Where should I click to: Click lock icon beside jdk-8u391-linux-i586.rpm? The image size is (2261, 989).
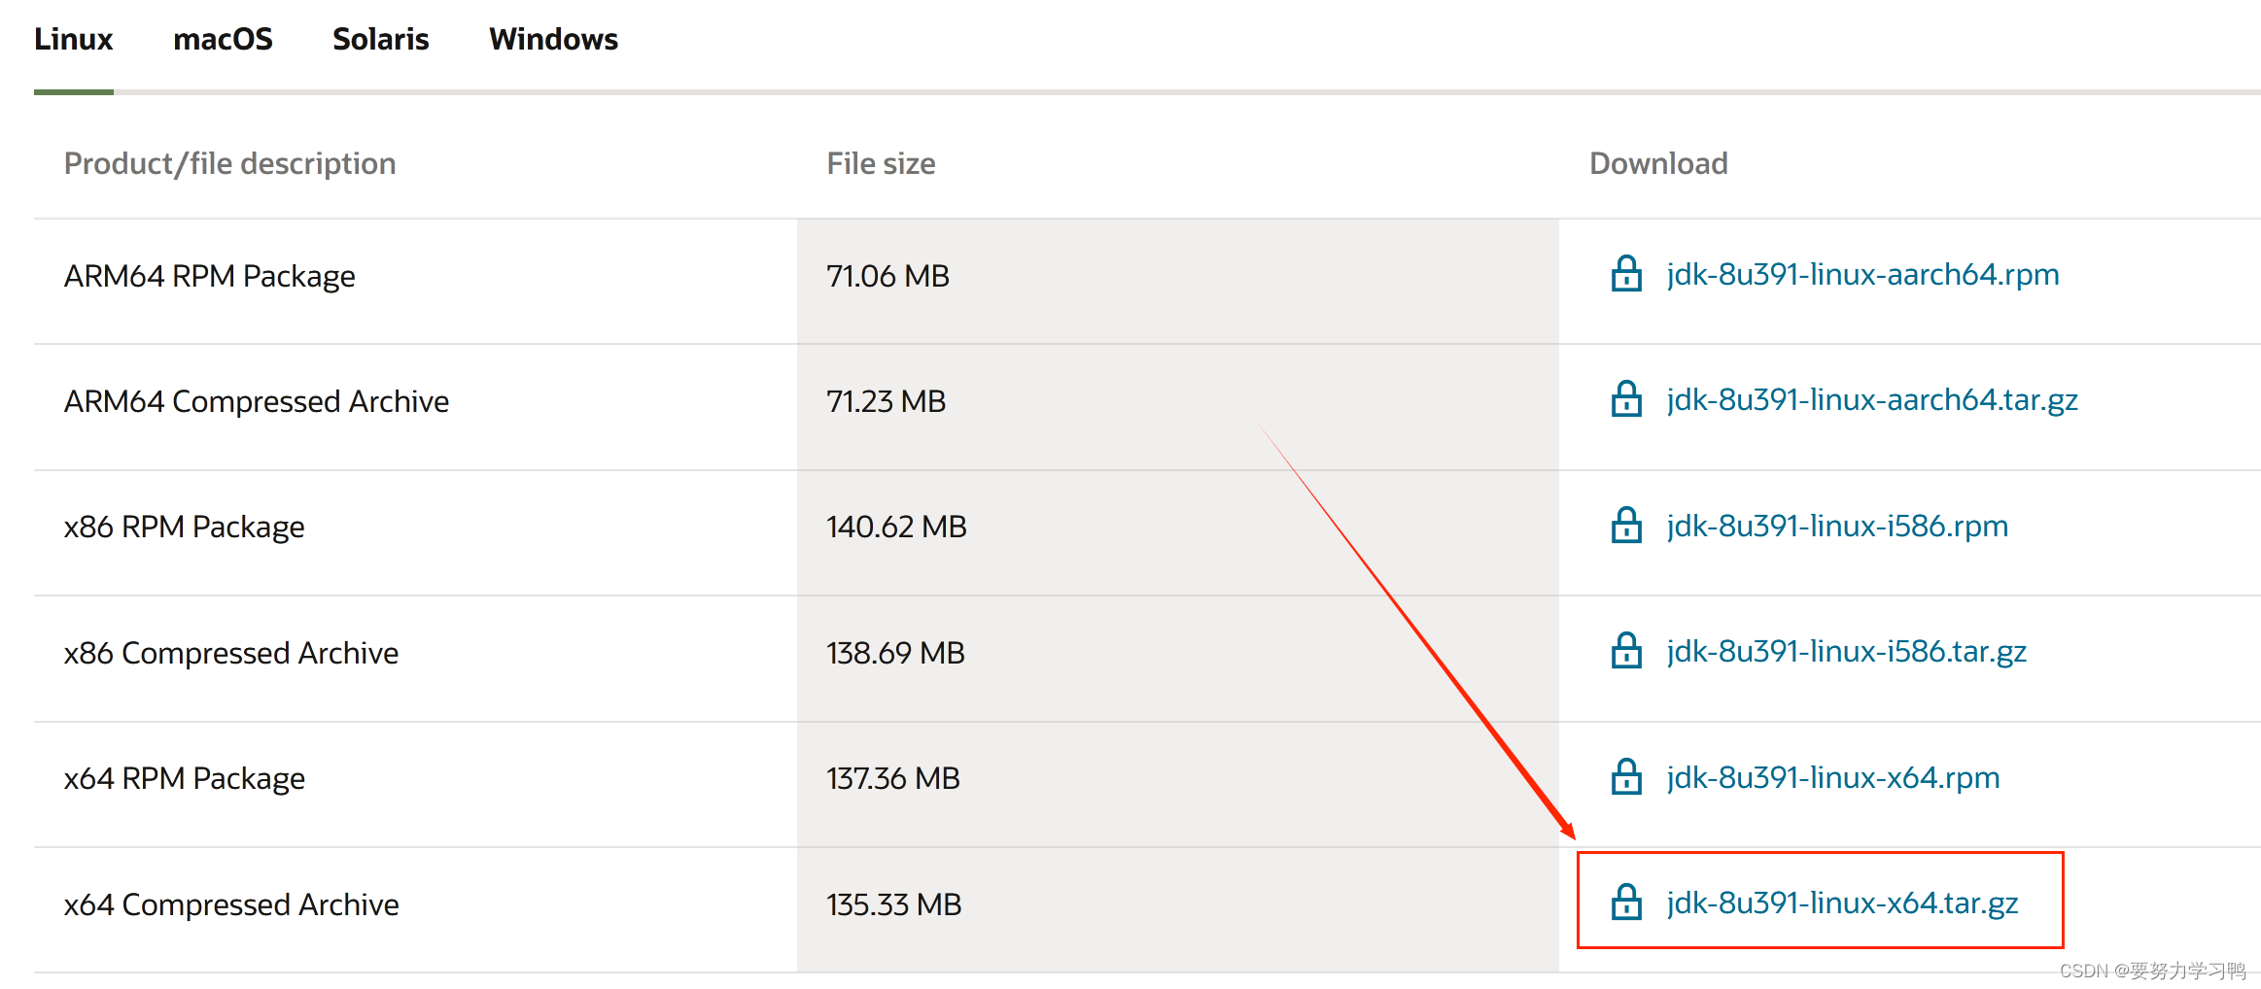(1626, 526)
